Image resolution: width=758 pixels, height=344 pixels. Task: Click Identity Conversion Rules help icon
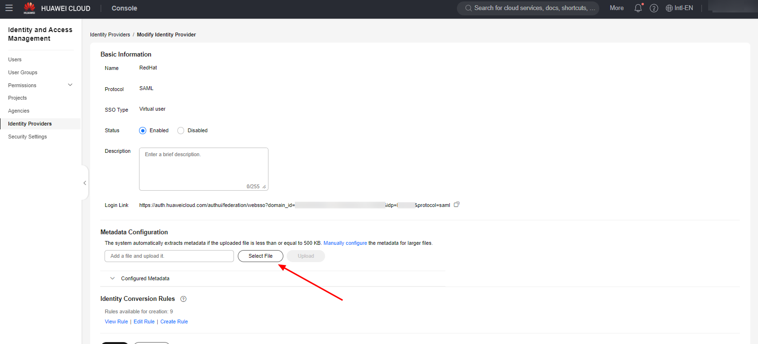click(183, 299)
